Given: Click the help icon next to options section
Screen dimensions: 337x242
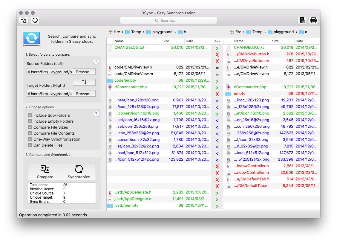Looking at the screenshot, I should 96,114.
